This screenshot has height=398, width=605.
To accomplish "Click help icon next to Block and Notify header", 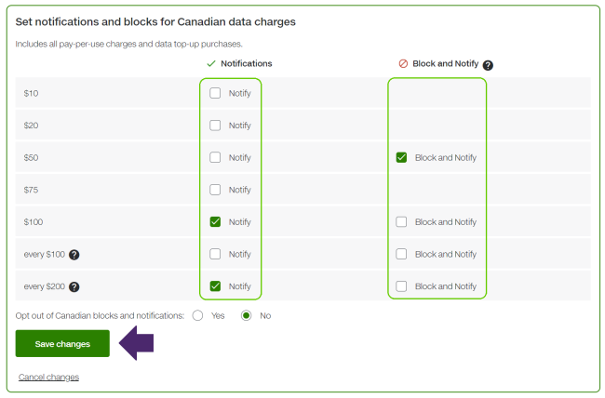I will click(x=488, y=65).
